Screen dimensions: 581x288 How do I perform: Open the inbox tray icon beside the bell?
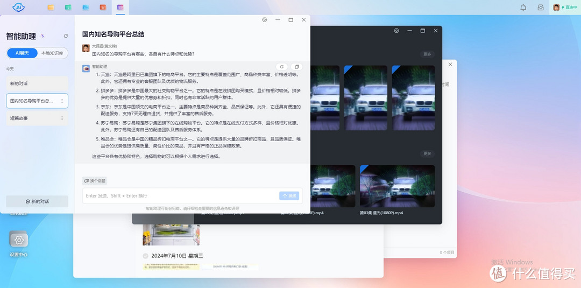(x=541, y=8)
